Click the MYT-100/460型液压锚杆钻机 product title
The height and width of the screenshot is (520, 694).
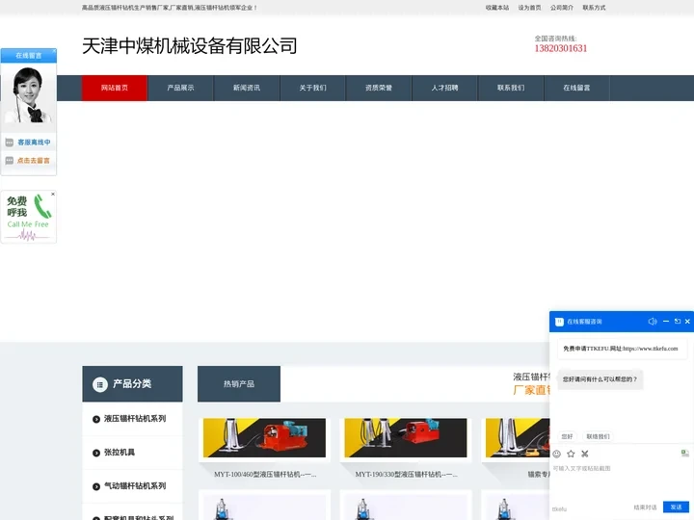click(265, 475)
